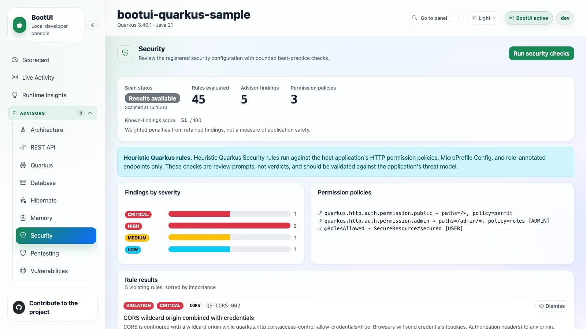This screenshot has width=586, height=329.
Task: Open the Light theme dropdown
Action: (484, 18)
